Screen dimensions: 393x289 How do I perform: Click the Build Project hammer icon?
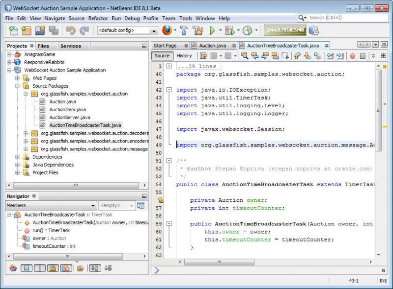184,30
